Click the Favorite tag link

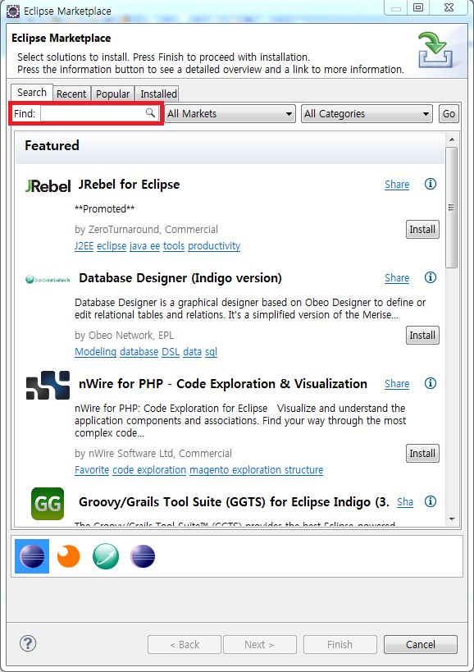point(92,470)
